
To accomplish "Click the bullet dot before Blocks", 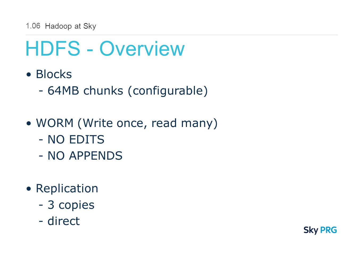I will pyautogui.click(x=29, y=74).
